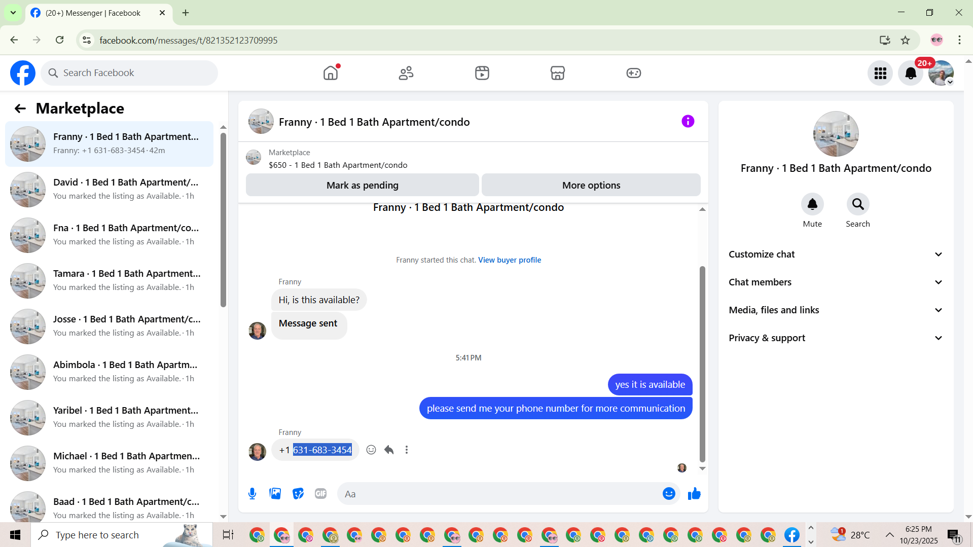
Task: Open Yaribel chat in list
Action: coord(109,418)
